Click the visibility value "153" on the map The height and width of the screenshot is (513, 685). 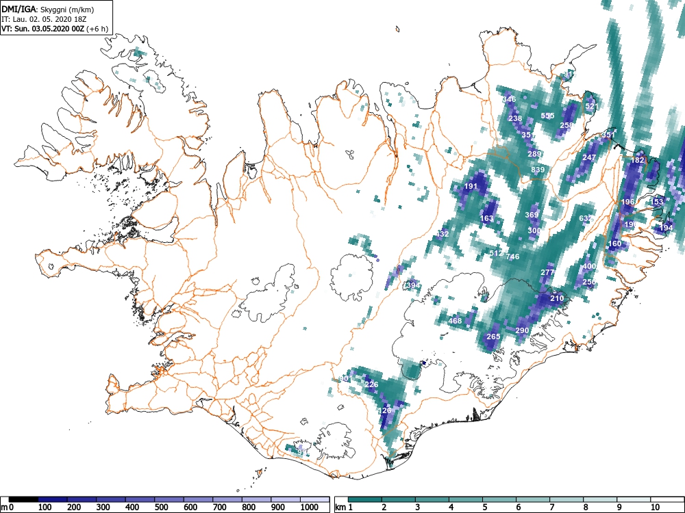tap(657, 202)
